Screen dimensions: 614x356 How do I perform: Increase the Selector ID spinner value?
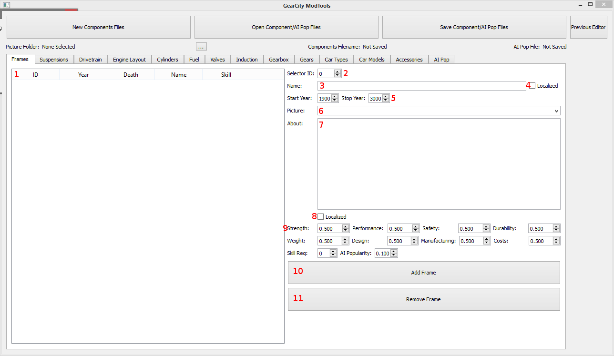[338, 72]
